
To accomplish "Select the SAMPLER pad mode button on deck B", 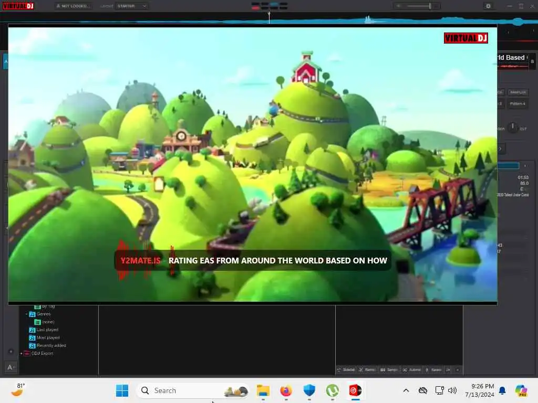I will coord(518,92).
